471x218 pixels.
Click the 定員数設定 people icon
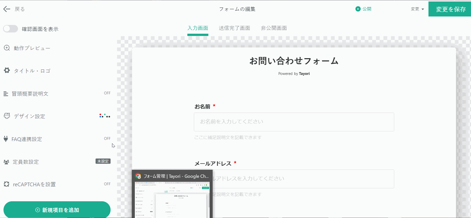(x=6, y=162)
